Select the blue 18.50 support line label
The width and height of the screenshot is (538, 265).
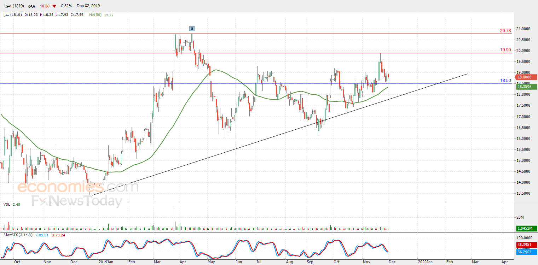click(505, 81)
